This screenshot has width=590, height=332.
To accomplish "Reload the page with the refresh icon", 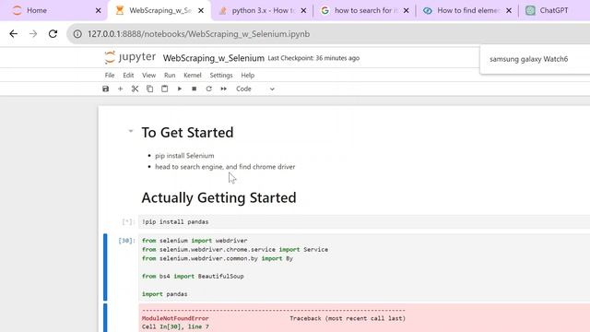I will tap(53, 34).
